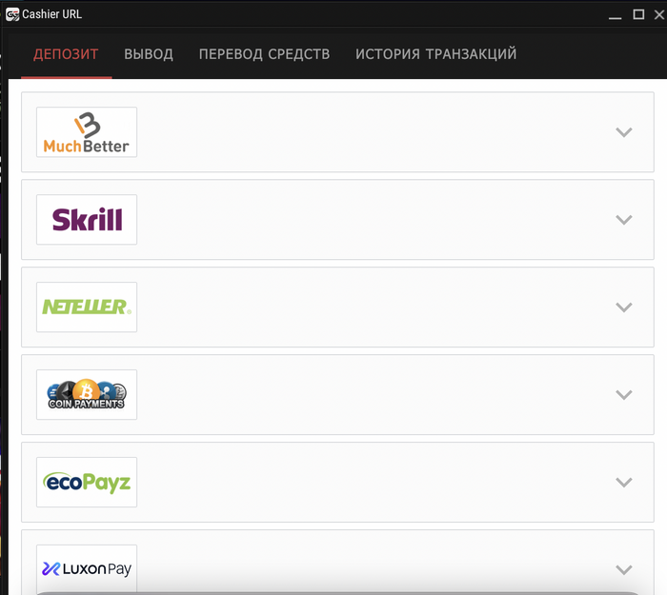Screen dimensions: 667x595
Task: Pick the Neteller payment logo
Action: (87, 307)
